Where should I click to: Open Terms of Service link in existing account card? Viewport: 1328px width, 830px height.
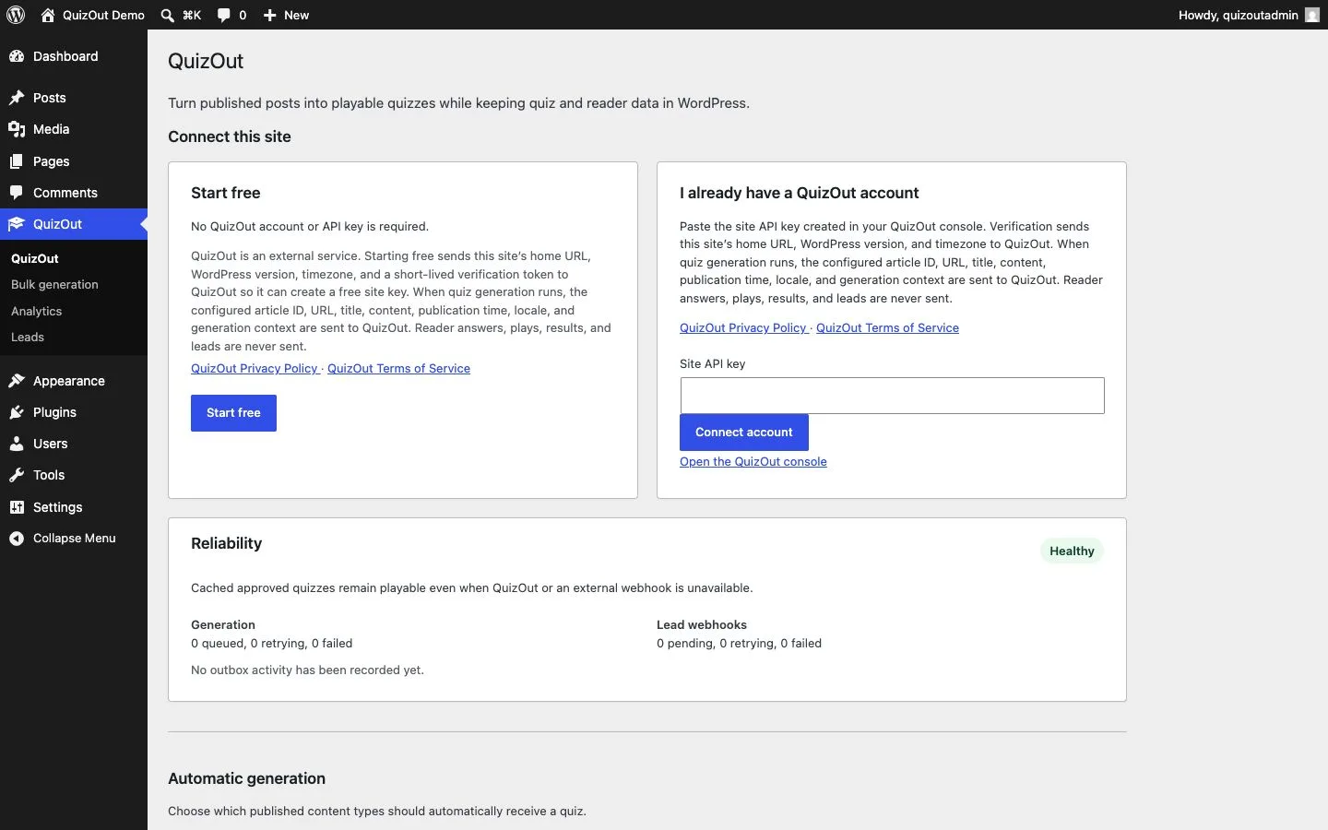pyautogui.click(x=887, y=328)
